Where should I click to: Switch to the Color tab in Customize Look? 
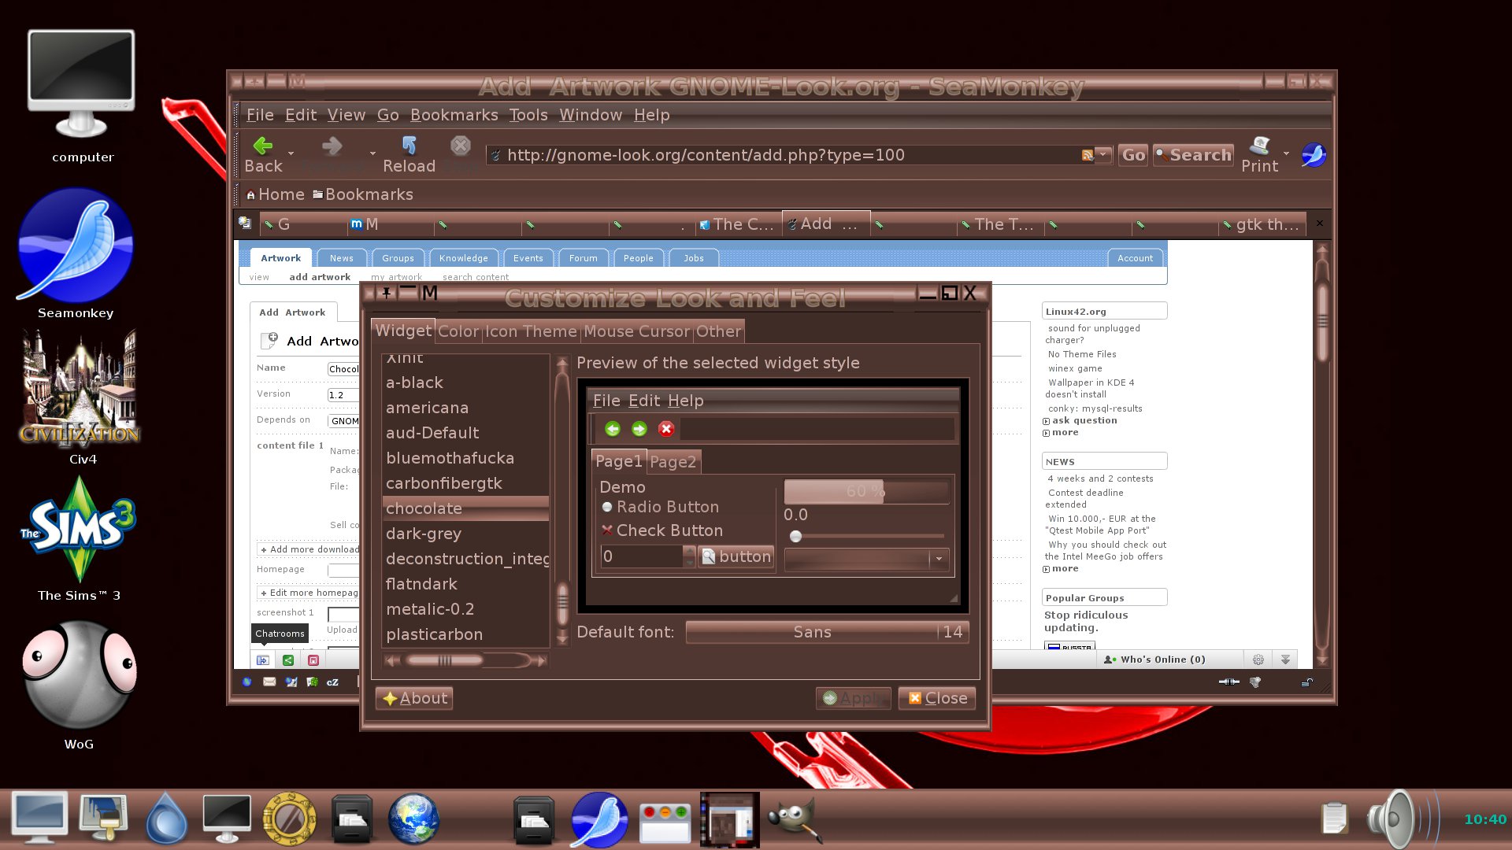tap(458, 331)
